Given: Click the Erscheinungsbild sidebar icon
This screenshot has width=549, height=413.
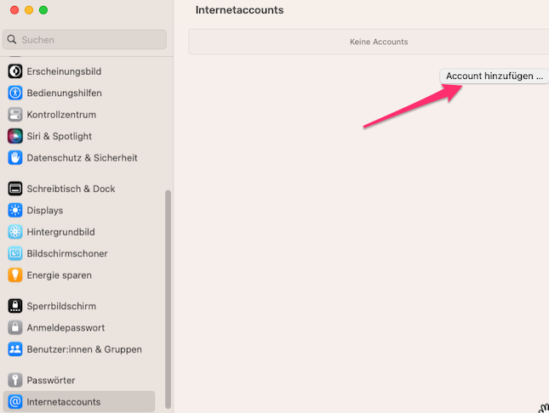Looking at the screenshot, I should point(14,71).
